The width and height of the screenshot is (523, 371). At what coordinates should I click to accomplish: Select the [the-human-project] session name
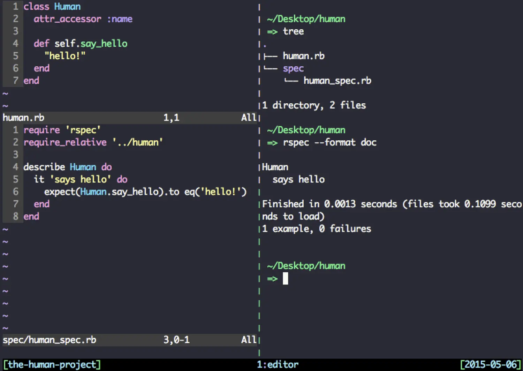pyautogui.click(x=52, y=364)
